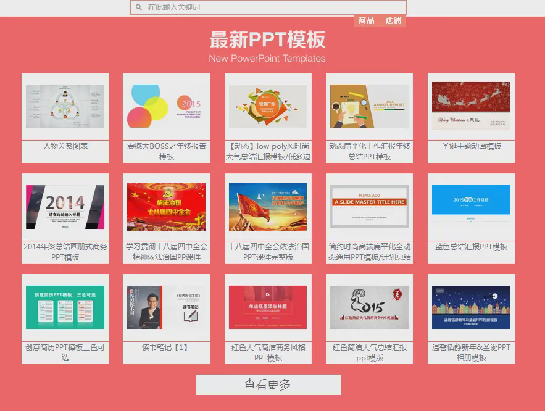Open the 人物关系图表 template thumbnail
This screenshot has width=545, height=411.
tap(65, 106)
